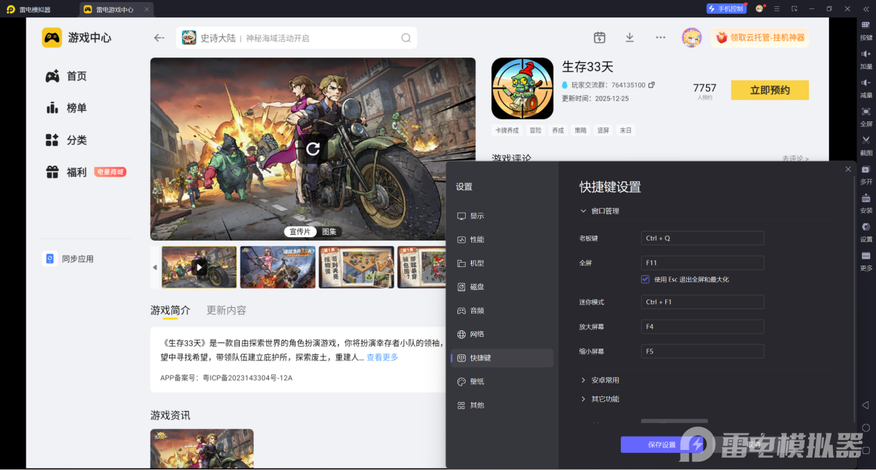
Task: Collapse the 窗口管理 section
Action: pos(600,211)
